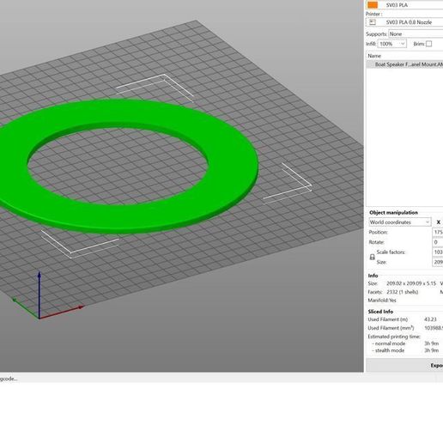Viewport: 443px width, 443px height.
Task: Click the orange filament color swatch
Action: pos(373,5)
